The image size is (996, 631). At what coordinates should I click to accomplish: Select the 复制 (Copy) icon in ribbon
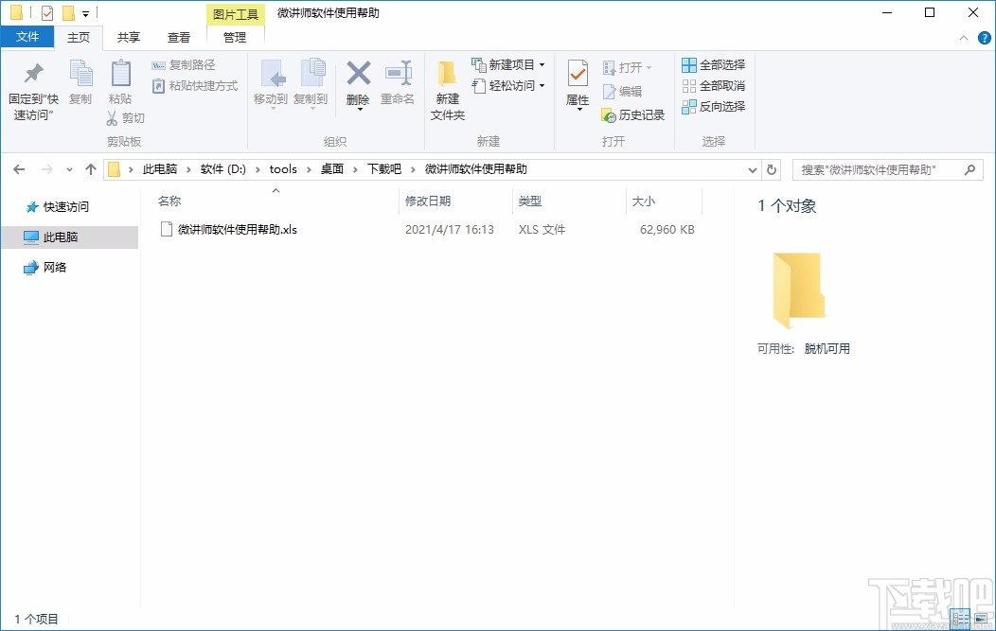(x=81, y=85)
